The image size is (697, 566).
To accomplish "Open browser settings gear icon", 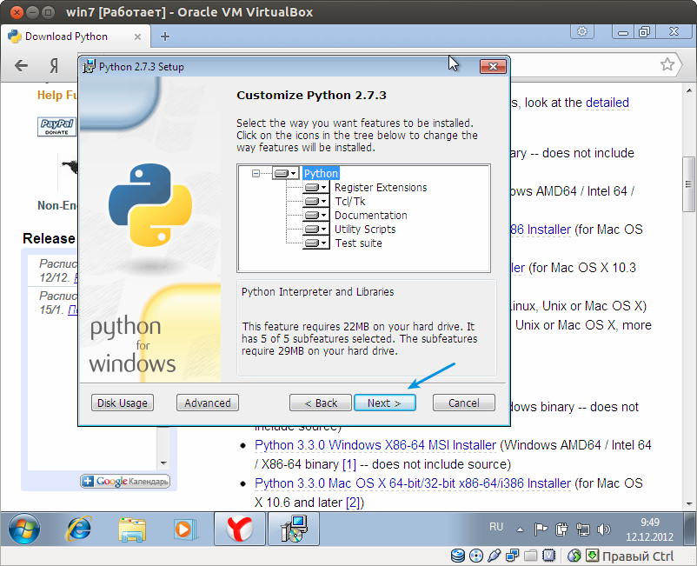I will 582,31.
